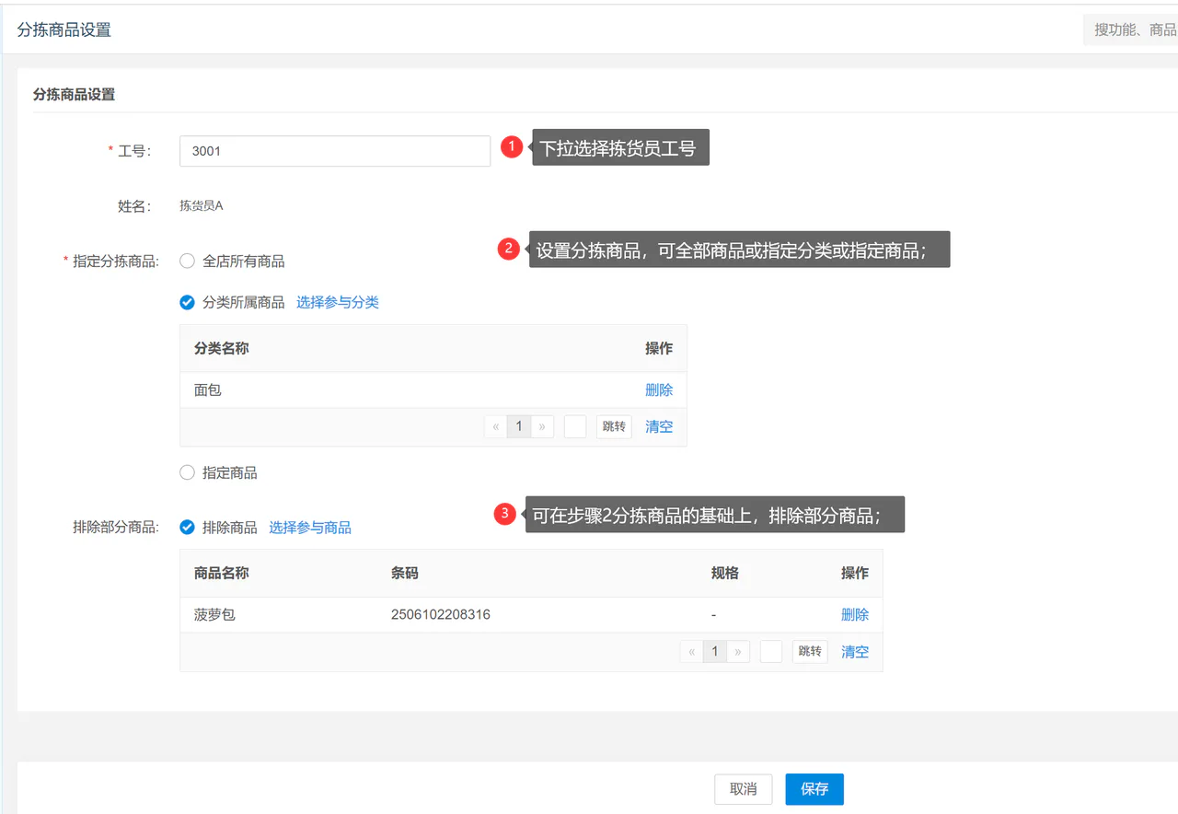Cancel with the 取消 button
Viewport: 1178px width, 814px height.
743,789
